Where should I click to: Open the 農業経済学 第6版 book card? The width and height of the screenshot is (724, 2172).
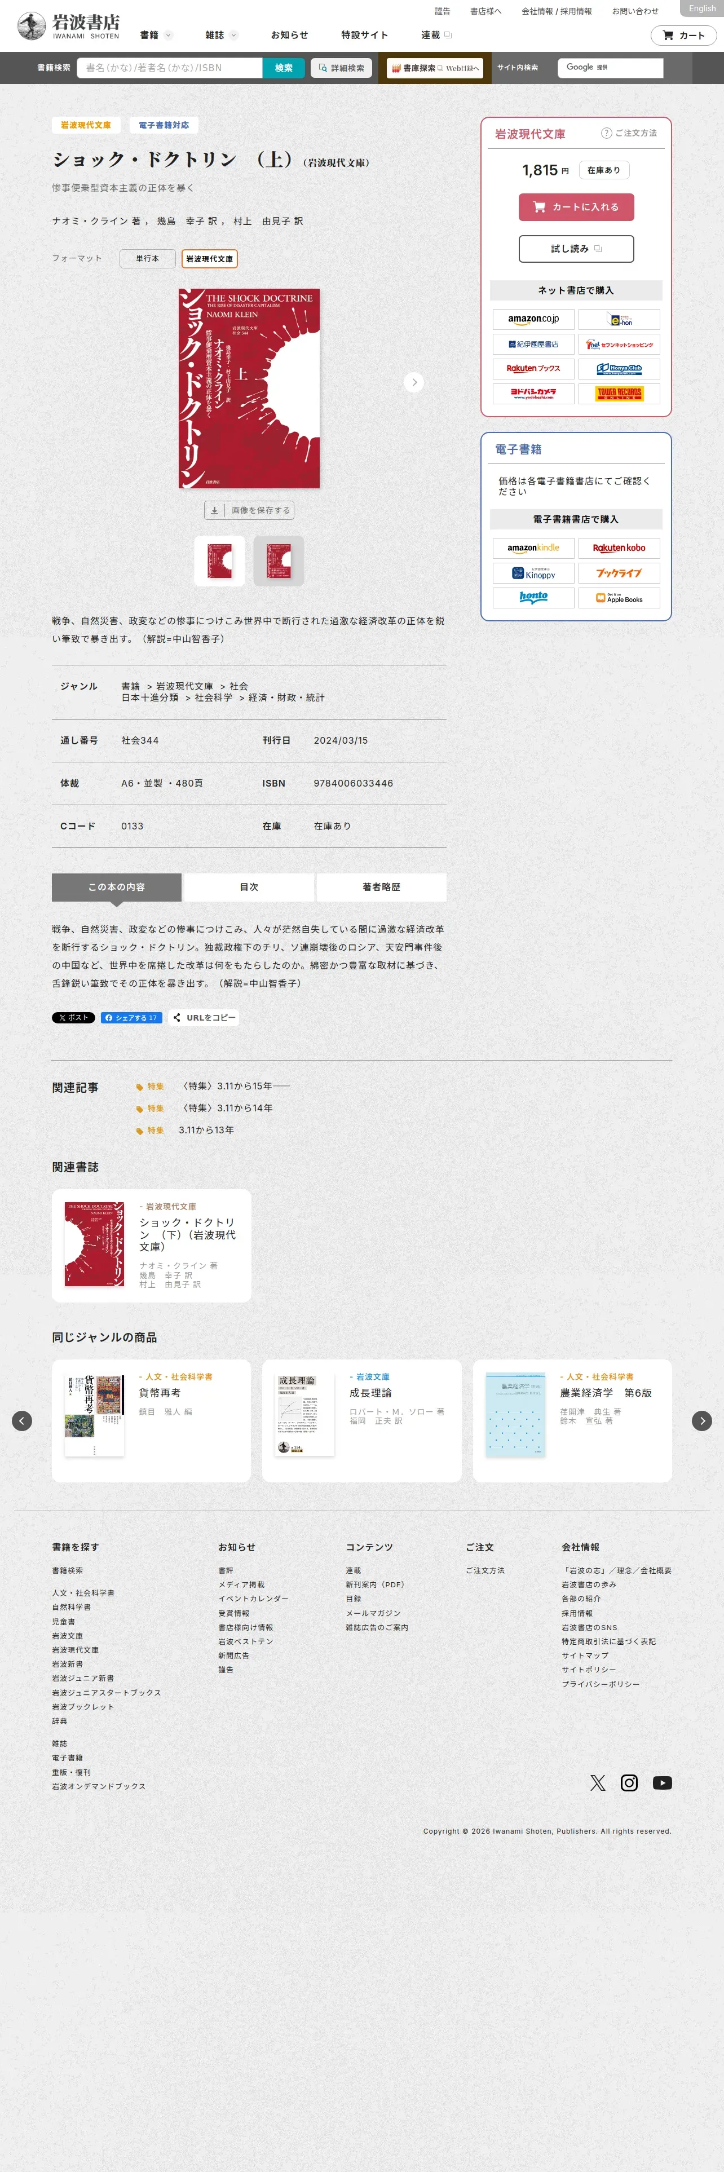[x=572, y=1421]
